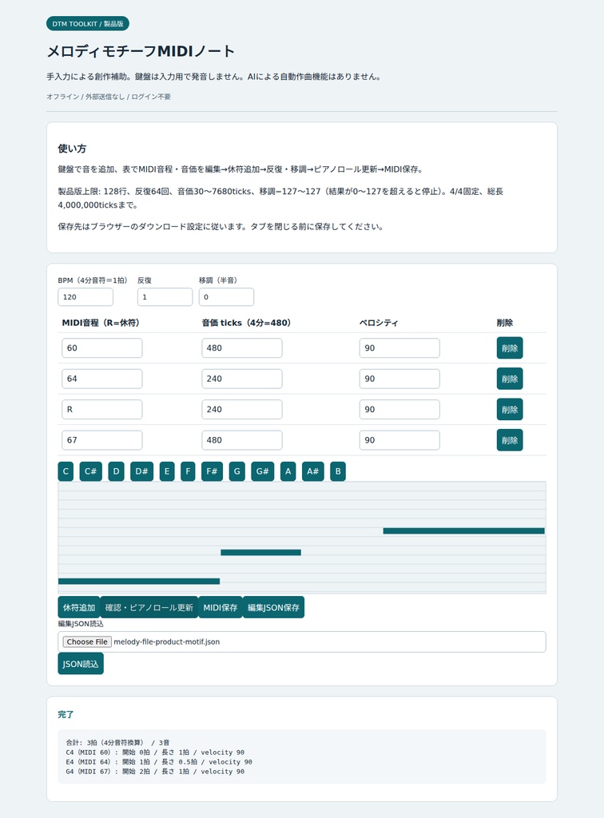The width and height of the screenshot is (604, 818).
Task: Click the MIDI音程（R=休符）column header
Action: coord(101,323)
